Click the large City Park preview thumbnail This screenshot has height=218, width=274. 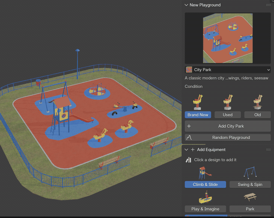tap(228, 38)
